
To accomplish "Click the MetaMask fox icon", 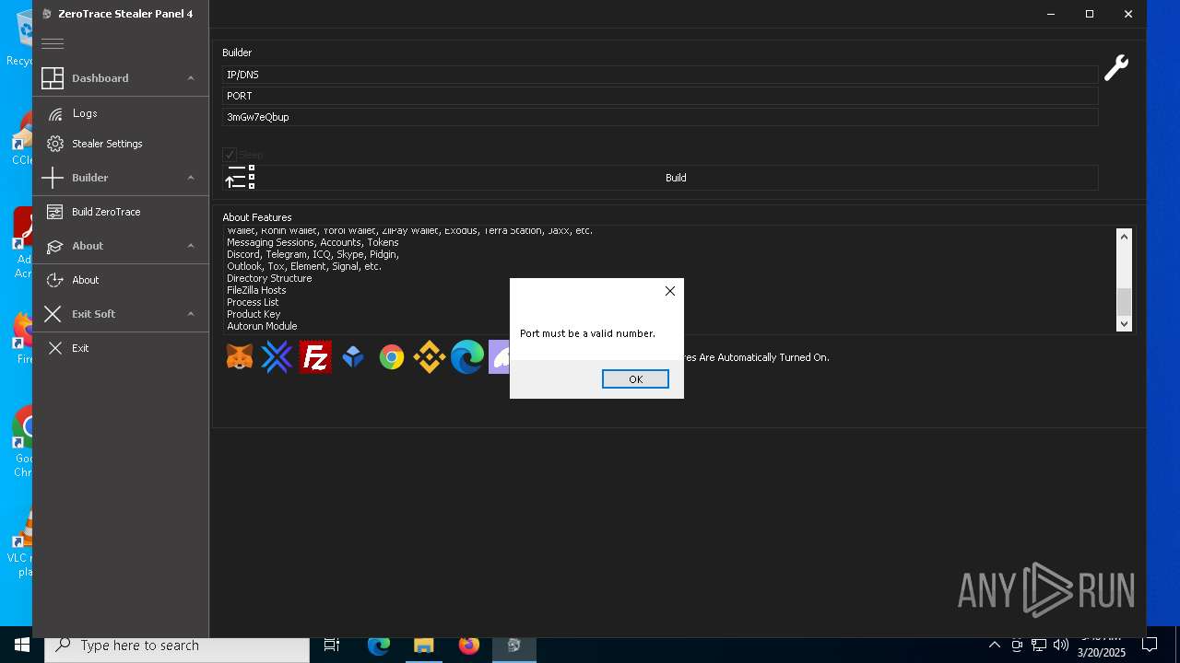I will tap(240, 357).
